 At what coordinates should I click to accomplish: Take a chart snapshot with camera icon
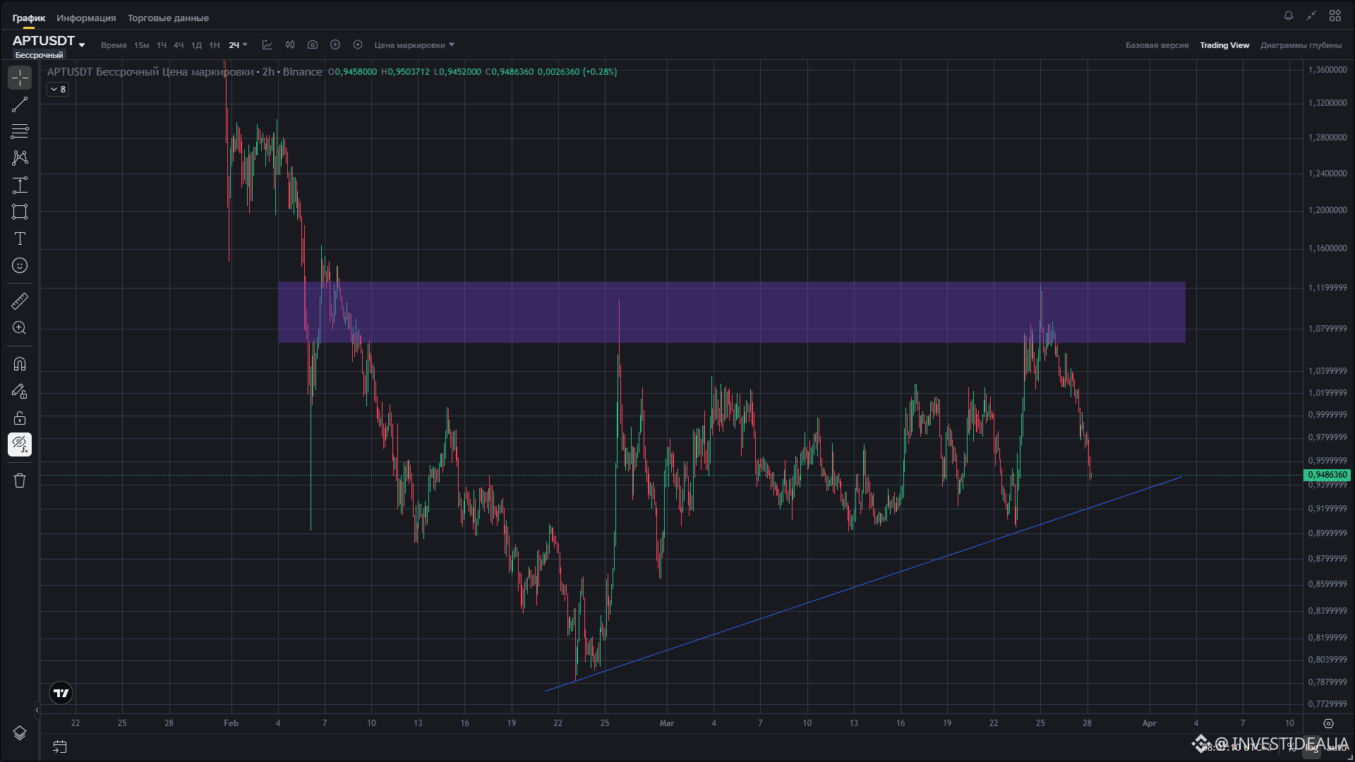[313, 45]
